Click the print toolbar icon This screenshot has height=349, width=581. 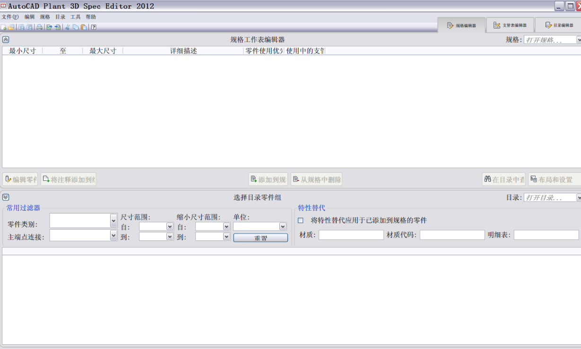(x=40, y=27)
